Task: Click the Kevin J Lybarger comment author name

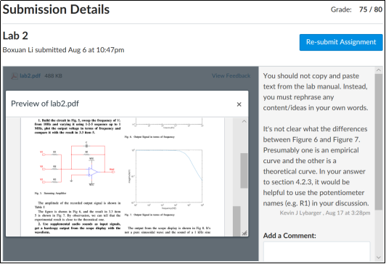Action: click(300, 213)
